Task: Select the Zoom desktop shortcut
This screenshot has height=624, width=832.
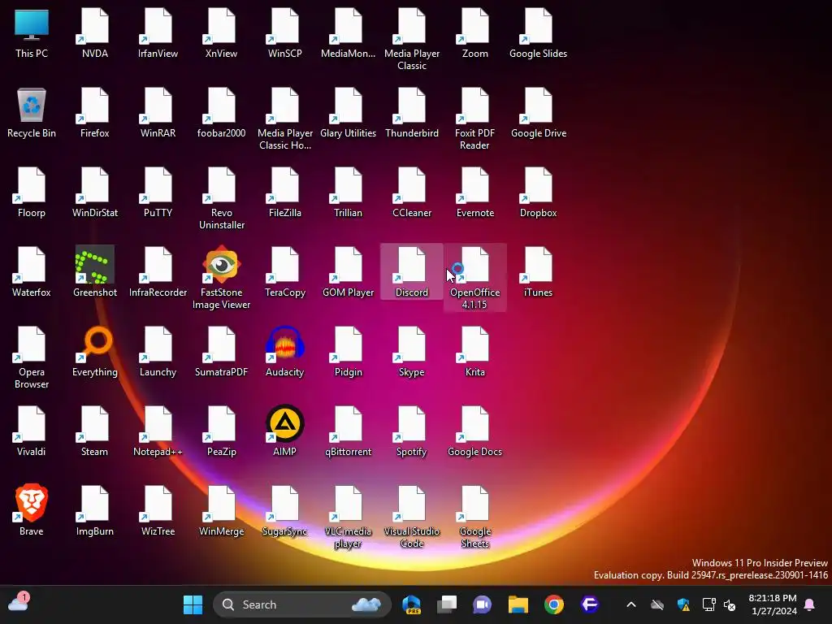Action: pos(474,33)
